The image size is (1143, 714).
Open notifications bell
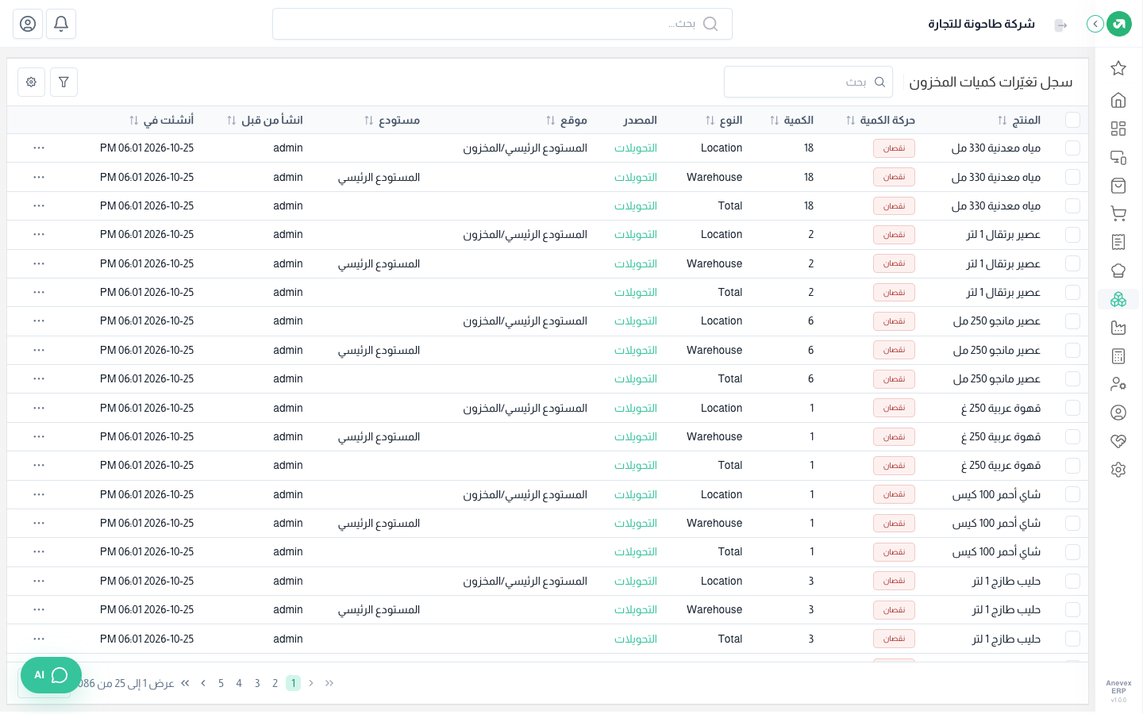point(61,24)
